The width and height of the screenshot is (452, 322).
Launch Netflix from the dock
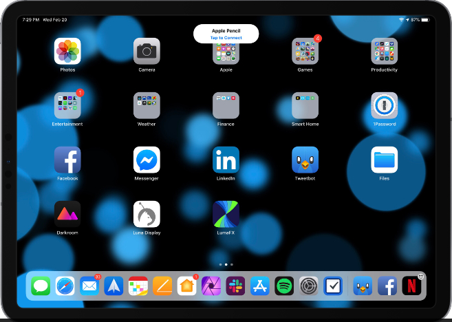coord(411,286)
